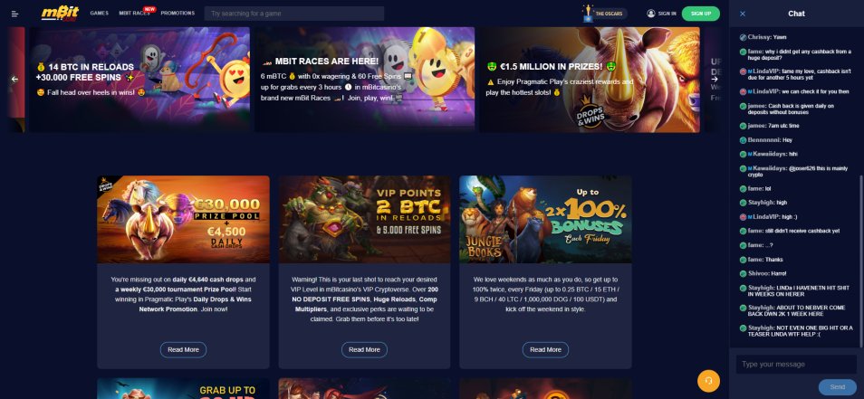Screen dimensions: 864x399
Task: Open The Oscars trophy icon
Action: [589, 14]
